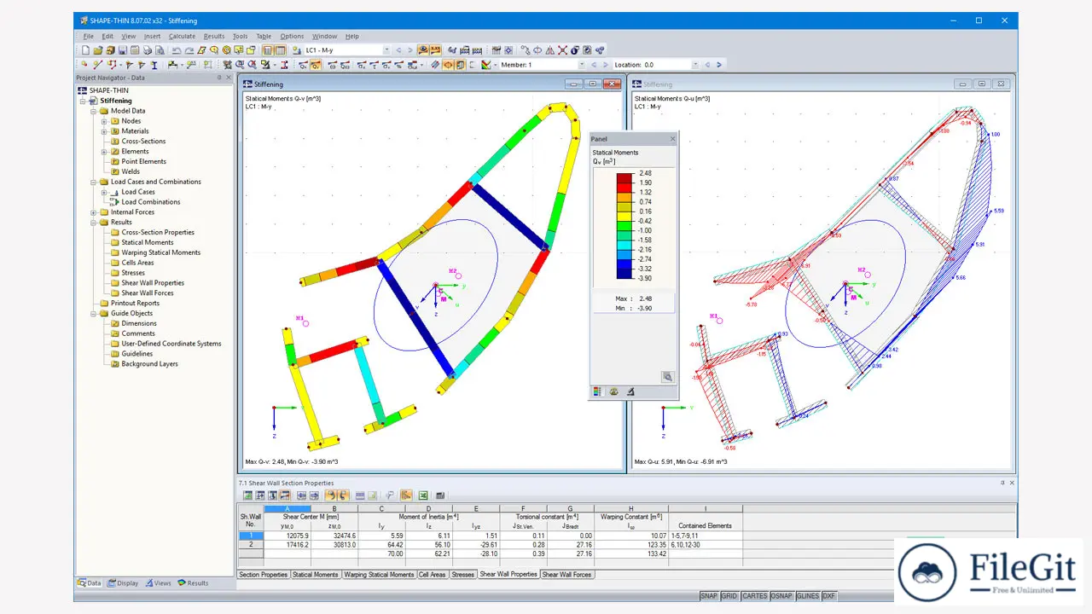The height and width of the screenshot is (614, 1092).
Task: Toggle the DXF status bar button
Action: click(828, 596)
